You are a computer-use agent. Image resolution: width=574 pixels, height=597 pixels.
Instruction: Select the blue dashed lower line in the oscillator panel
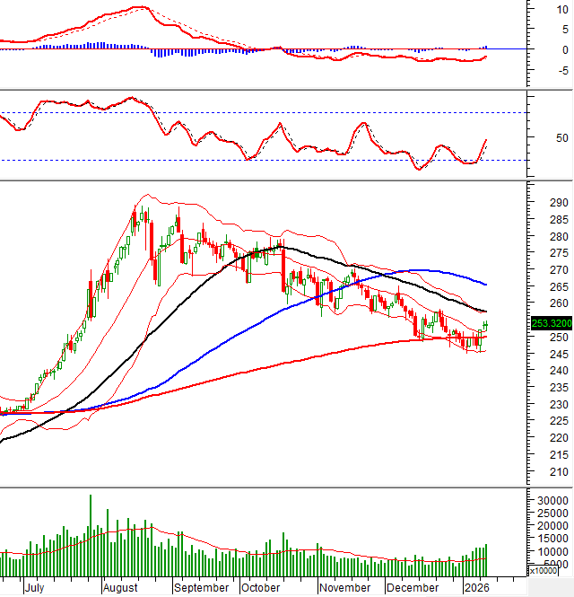coord(269,160)
